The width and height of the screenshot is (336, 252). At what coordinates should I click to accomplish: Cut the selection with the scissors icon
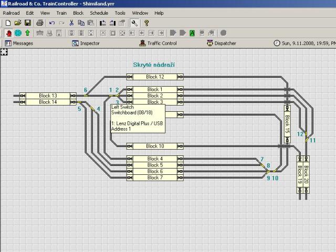pos(71,23)
